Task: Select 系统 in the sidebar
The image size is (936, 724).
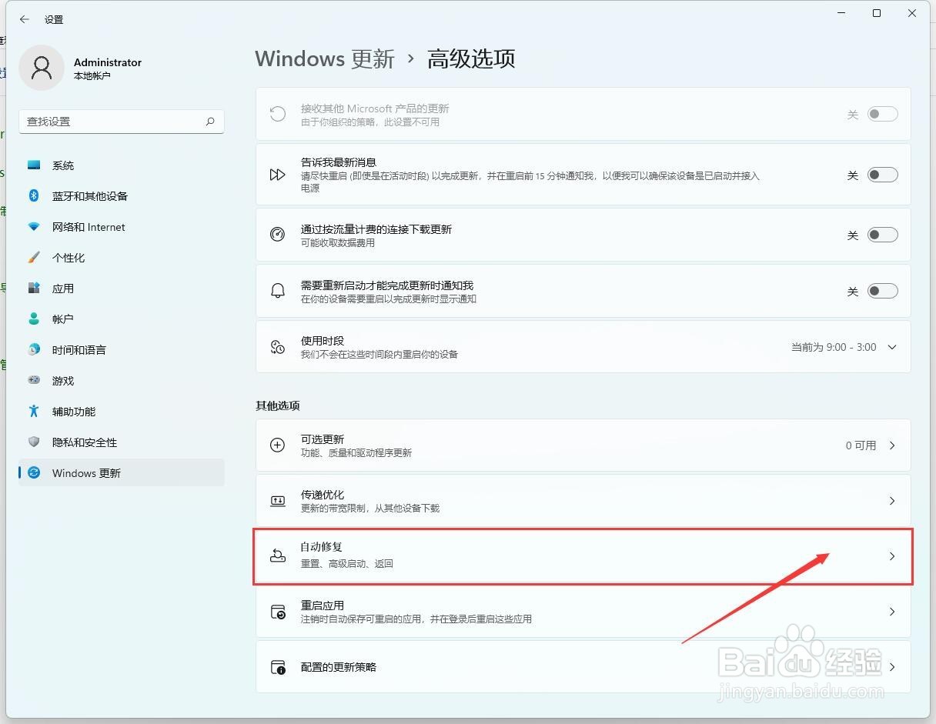Action: pyautogui.click(x=122, y=165)
